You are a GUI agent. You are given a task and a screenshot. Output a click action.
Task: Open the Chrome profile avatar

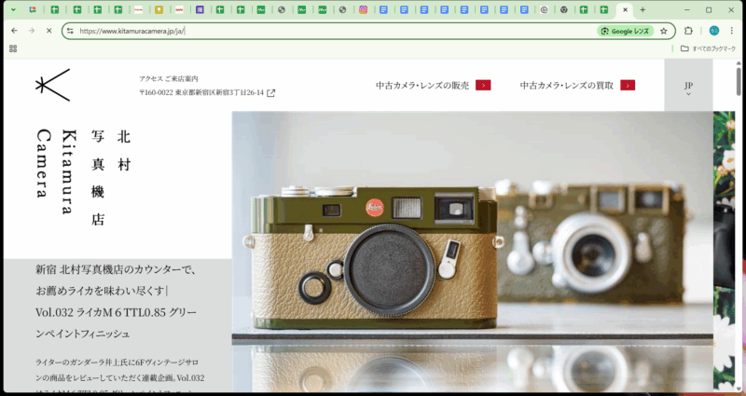click(x=713, y=31)
